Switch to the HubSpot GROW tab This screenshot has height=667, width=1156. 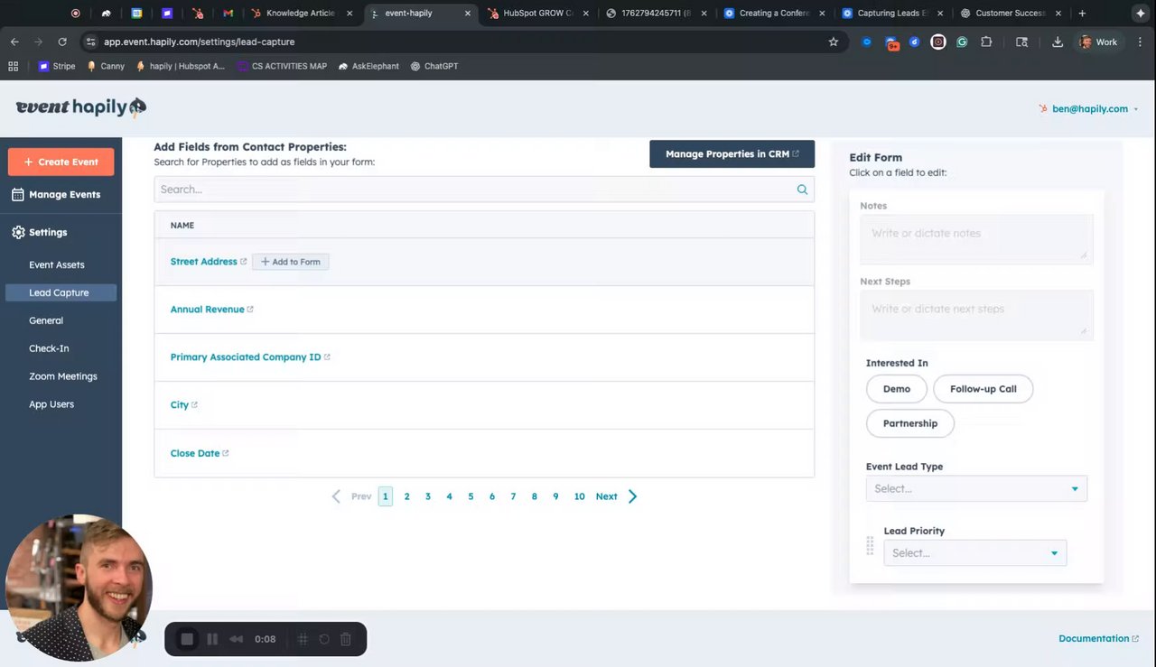538,14
